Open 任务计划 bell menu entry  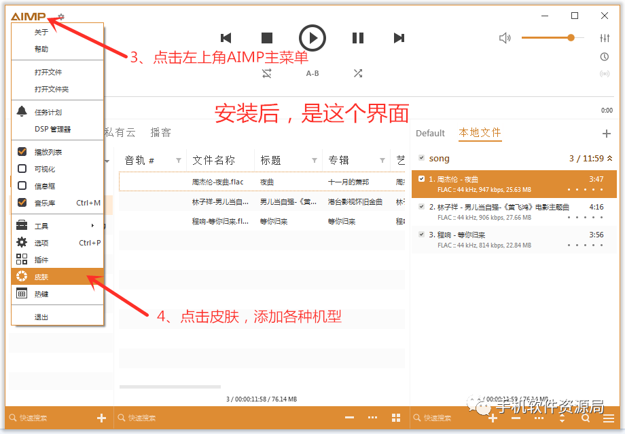pos(57,112)
